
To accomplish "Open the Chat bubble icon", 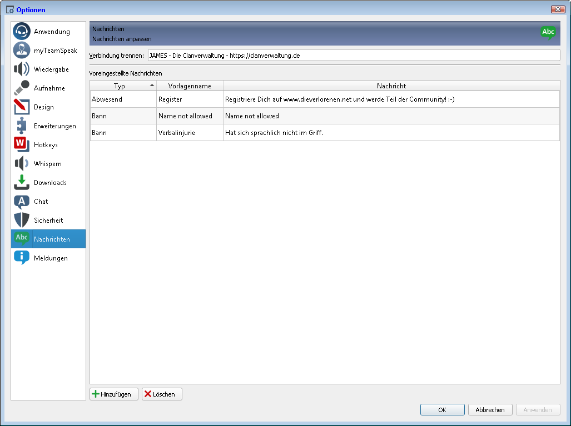I will click(x=22, y=202).
